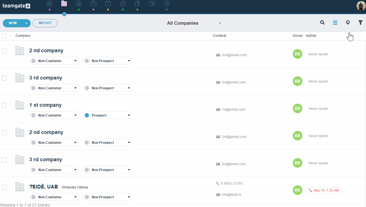The image size is (366, 207).
Task: Click the Company column header
Action: 23,36
